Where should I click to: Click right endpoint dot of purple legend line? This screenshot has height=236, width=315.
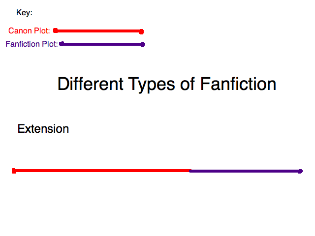coord(143,44)
